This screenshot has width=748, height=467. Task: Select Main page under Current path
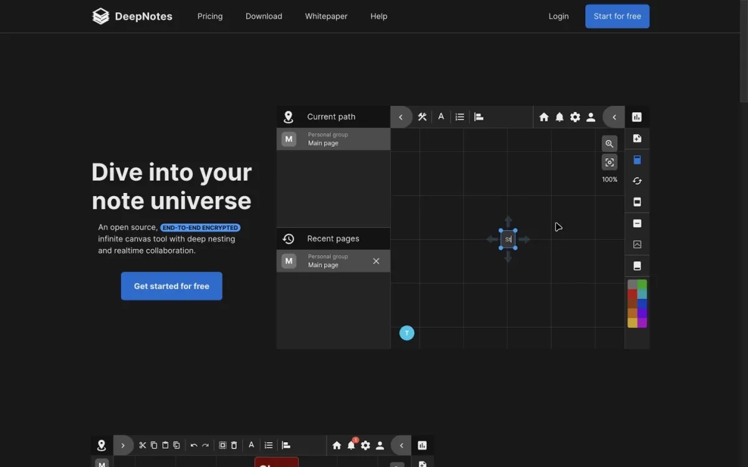pyautogui.click(x=333, y=139)
